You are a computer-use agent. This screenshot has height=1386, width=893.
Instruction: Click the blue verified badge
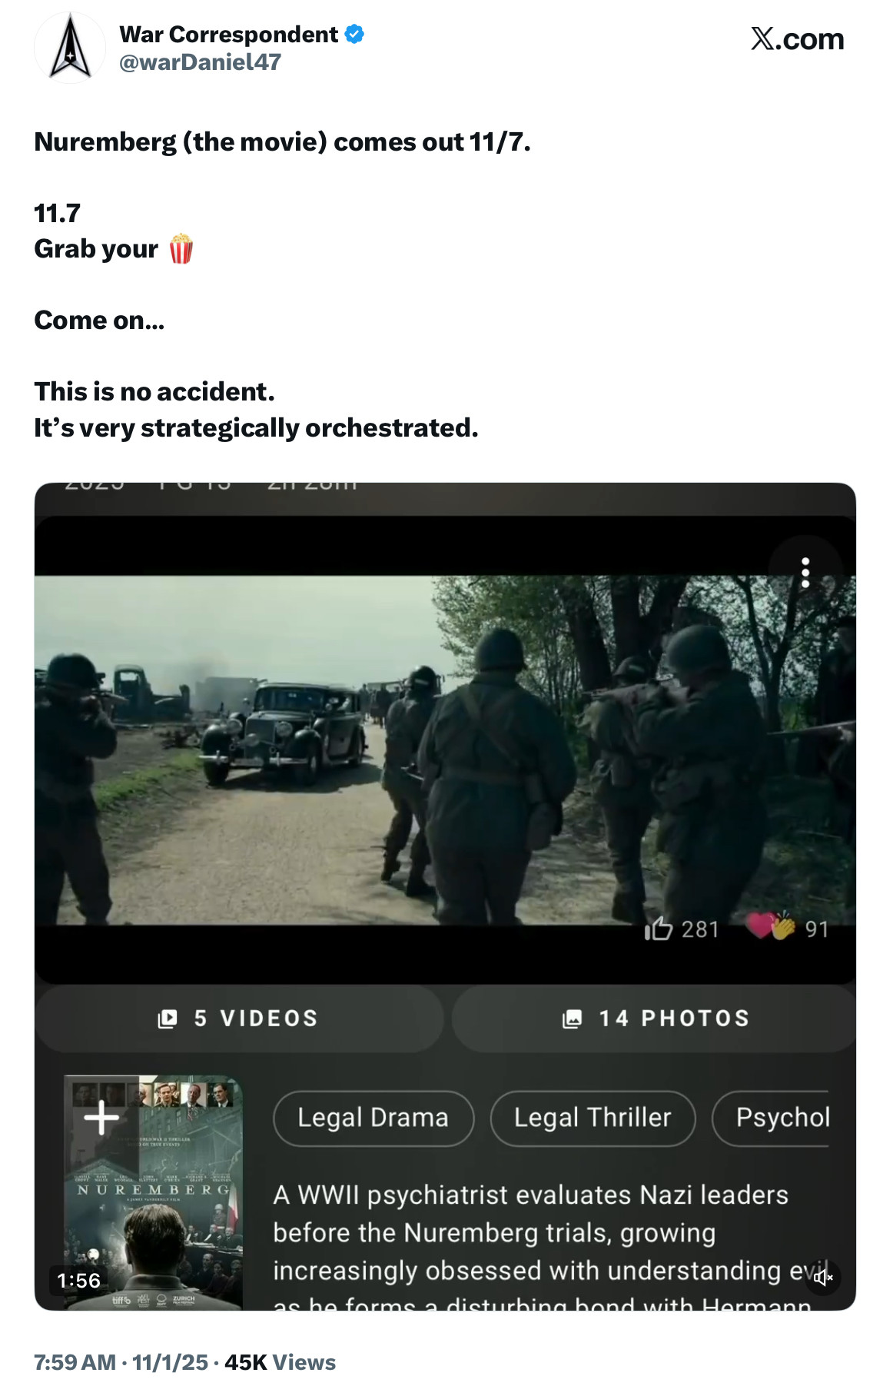(354, 35)
